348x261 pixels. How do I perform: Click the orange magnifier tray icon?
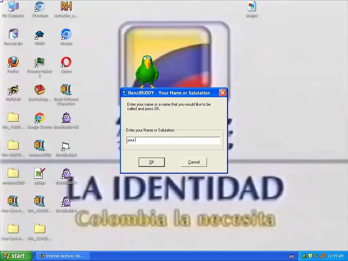tap(323, 256)
